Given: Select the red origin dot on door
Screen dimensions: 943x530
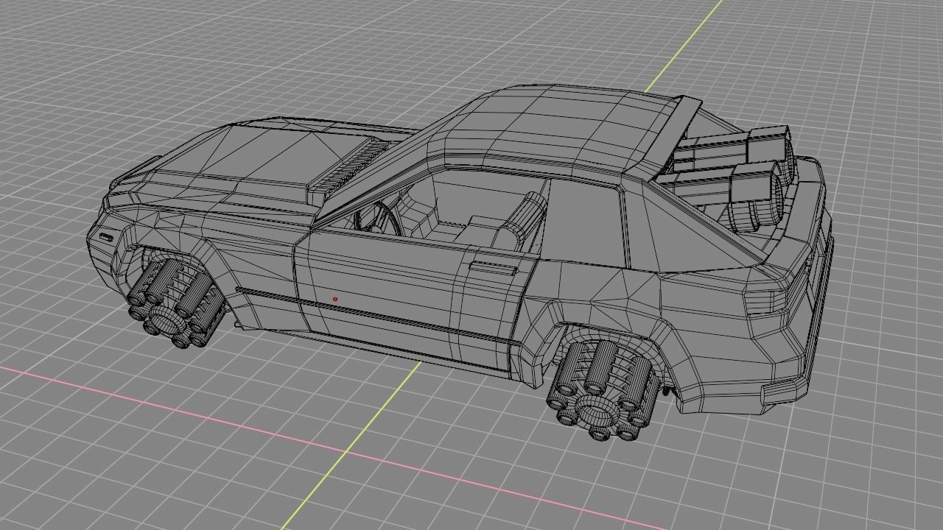Looking at the screenshot, I should (x=335, y=299).
